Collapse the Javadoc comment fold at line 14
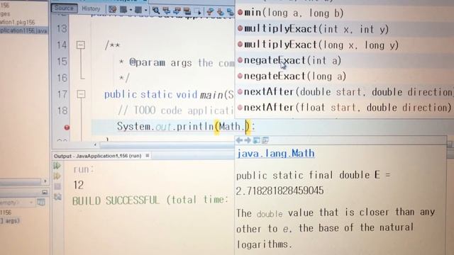 [x=81, y=45]
